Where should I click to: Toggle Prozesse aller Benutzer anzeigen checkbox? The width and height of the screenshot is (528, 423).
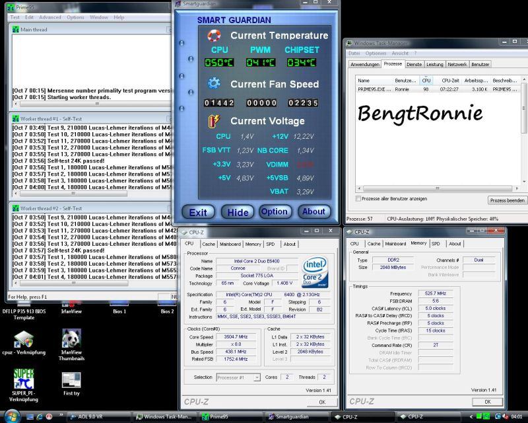point(358,199)
